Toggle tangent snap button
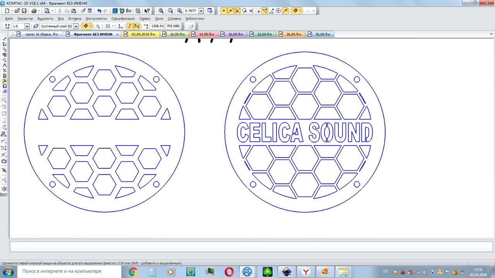The image size is (495, 278). tap(244, 11)
